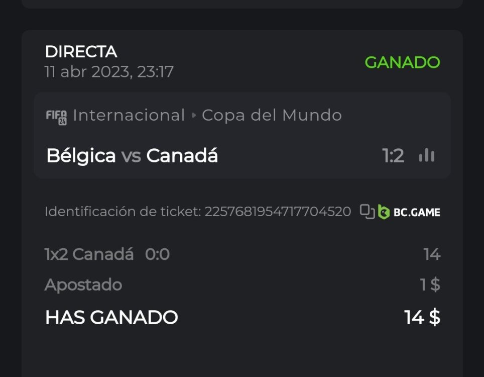Click the bet date 11 abr 2023, 23:17
Screen dimensions: 484x377
click(x=109, y=72)
